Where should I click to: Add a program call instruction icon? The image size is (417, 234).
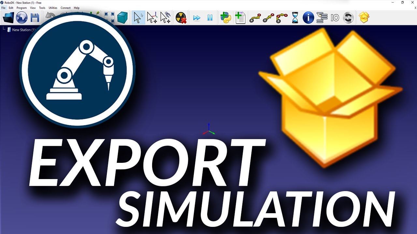pos(322,18)
